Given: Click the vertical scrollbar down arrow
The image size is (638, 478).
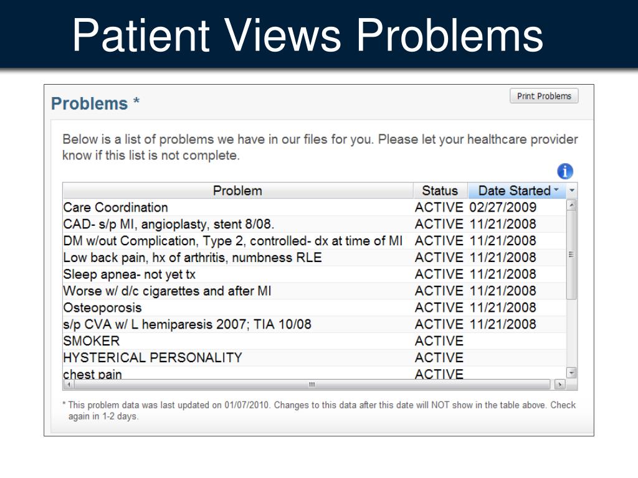Looking at the screenshot, I should [572, 373].
